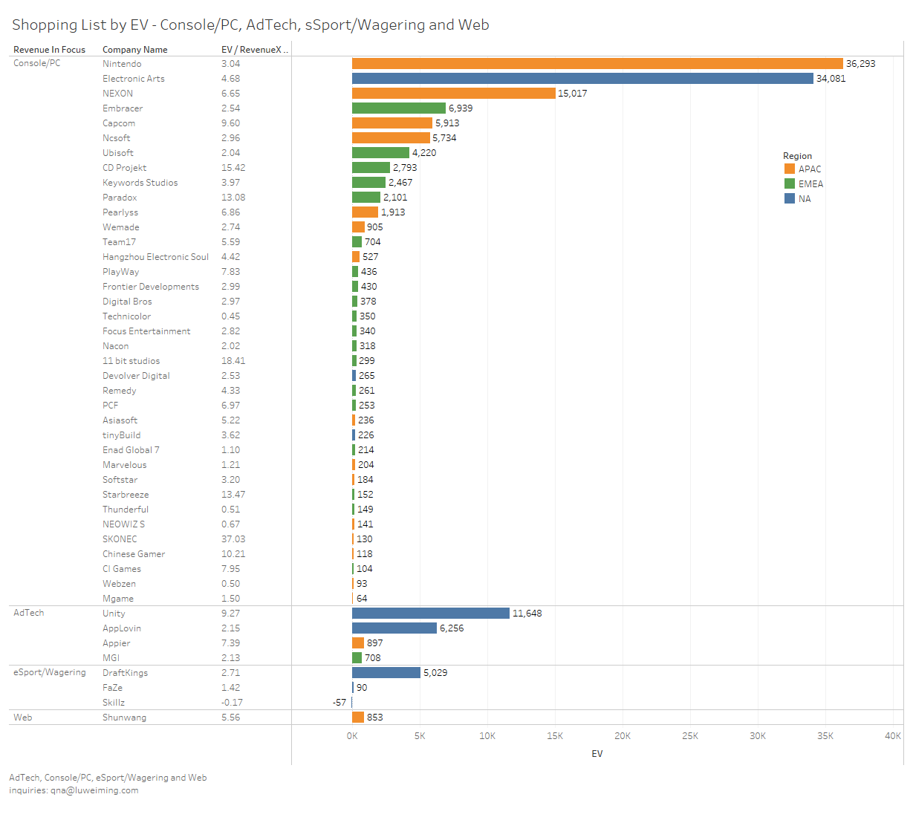Select the Nintendo bar labeled 36,293
Image resolution: width=913 pixels, height=823 pixels.
(x=597, y=64)
